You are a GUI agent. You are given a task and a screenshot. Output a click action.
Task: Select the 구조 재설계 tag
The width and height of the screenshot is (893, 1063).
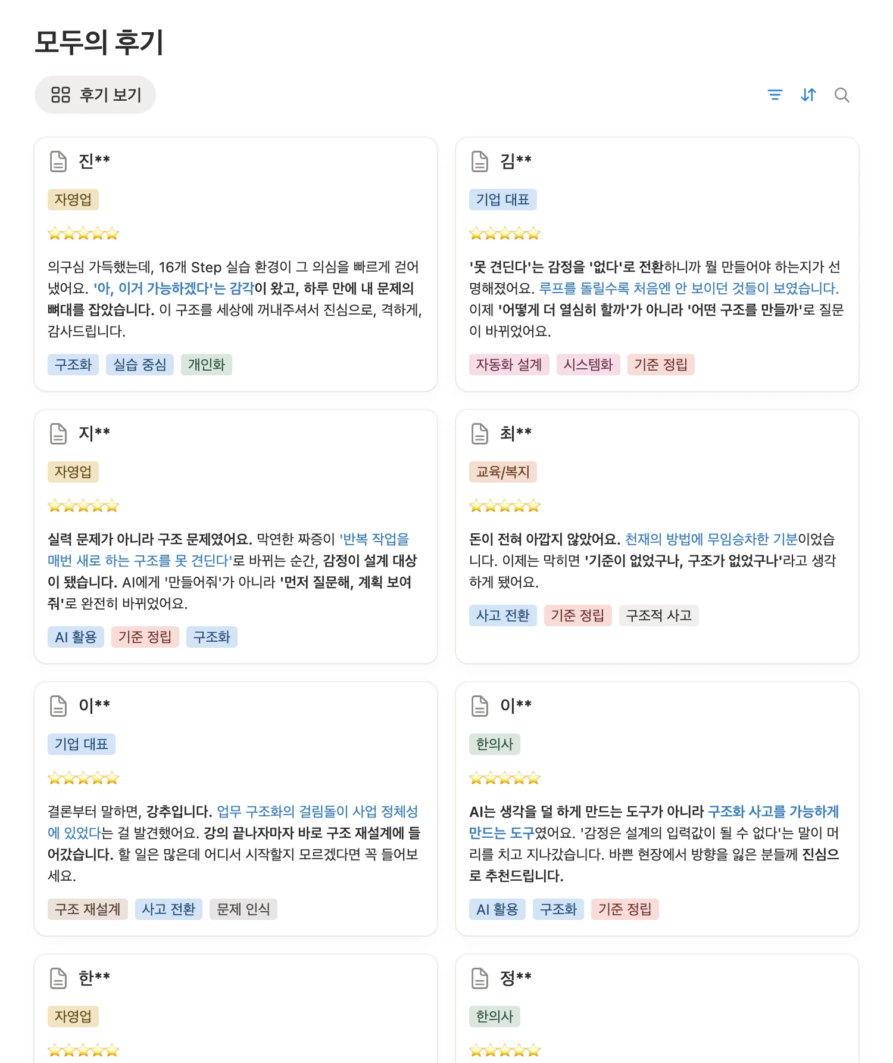88,909
